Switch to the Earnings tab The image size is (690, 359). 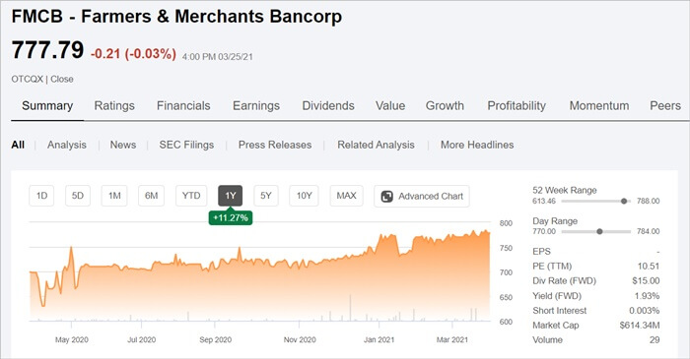click(256, 106)
